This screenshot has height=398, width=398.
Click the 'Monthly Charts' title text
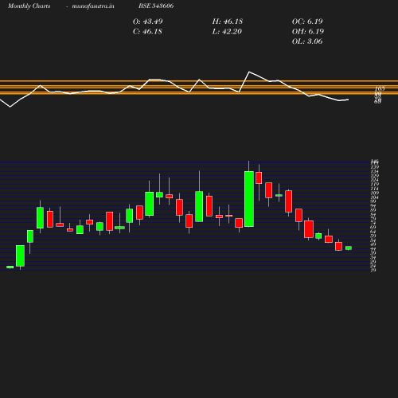(29, 6)
